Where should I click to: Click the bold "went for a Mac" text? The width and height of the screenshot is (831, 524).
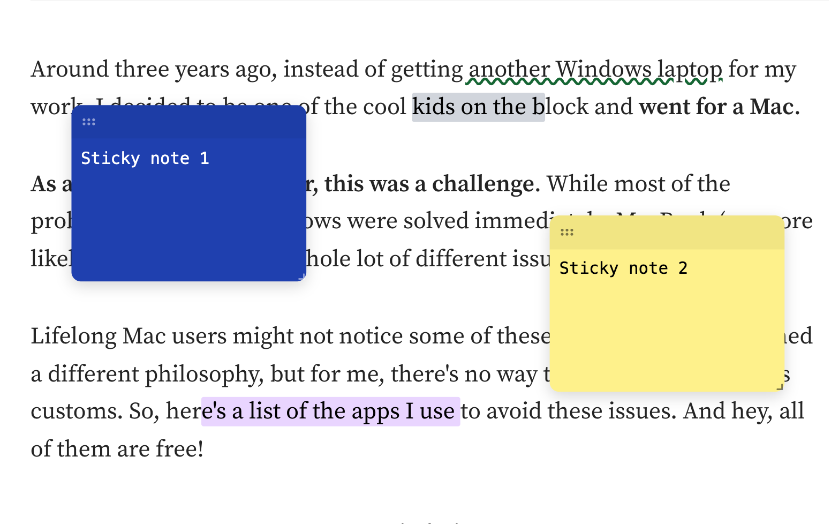click(716, 107)
